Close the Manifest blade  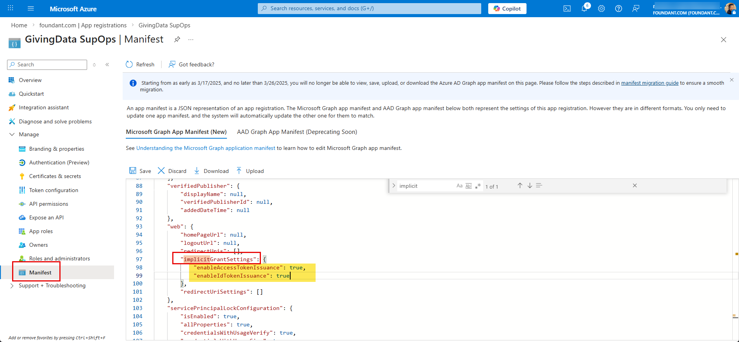[723, 40]
